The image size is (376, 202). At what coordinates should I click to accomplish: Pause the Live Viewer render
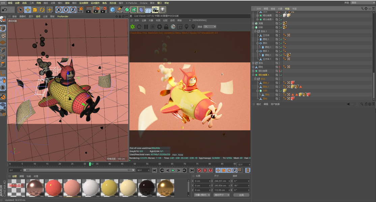pyautogui.click(x=146, y=27)
